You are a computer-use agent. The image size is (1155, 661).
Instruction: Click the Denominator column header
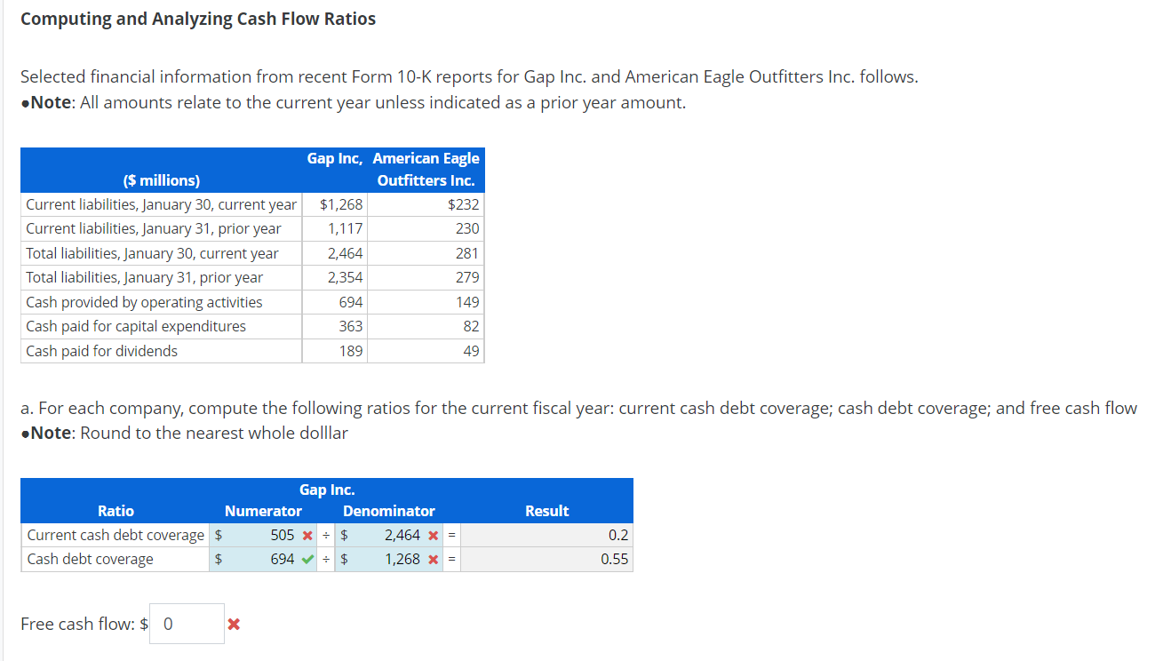coord(389,511)
